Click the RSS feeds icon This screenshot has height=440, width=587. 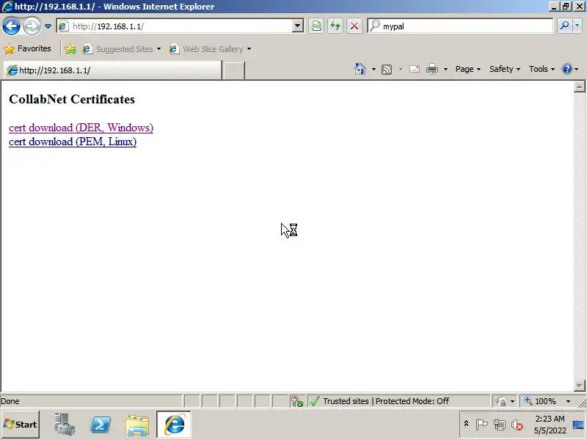click(x=387, y=70)
